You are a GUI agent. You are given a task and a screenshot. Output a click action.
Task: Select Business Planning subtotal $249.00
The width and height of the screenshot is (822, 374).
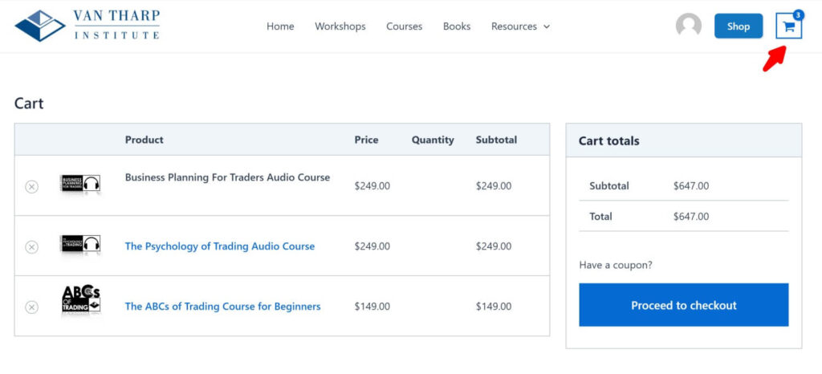click(x=494, y=186)
